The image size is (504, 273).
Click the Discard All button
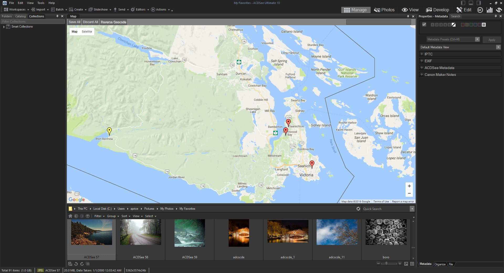(90, 22)
